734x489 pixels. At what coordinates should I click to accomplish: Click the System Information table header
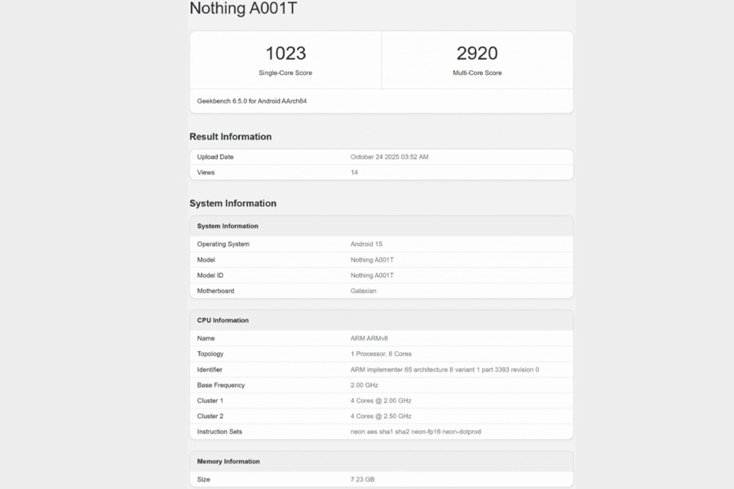(x=228, y=226)
